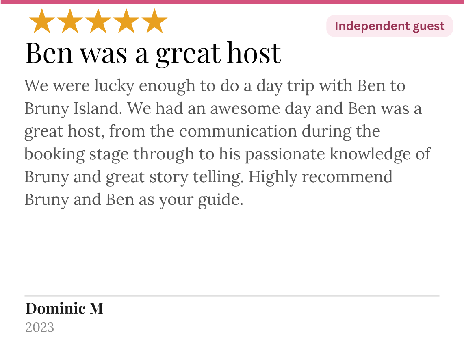Click the fourth gold rating star
The width and height of the screenshot is (464, 348).
click(126, 21)
